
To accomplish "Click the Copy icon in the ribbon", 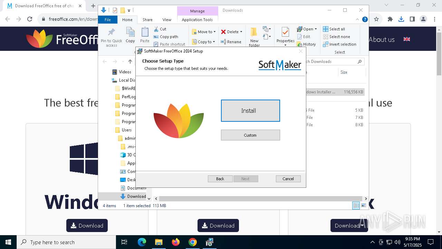I will click(130, 35).
